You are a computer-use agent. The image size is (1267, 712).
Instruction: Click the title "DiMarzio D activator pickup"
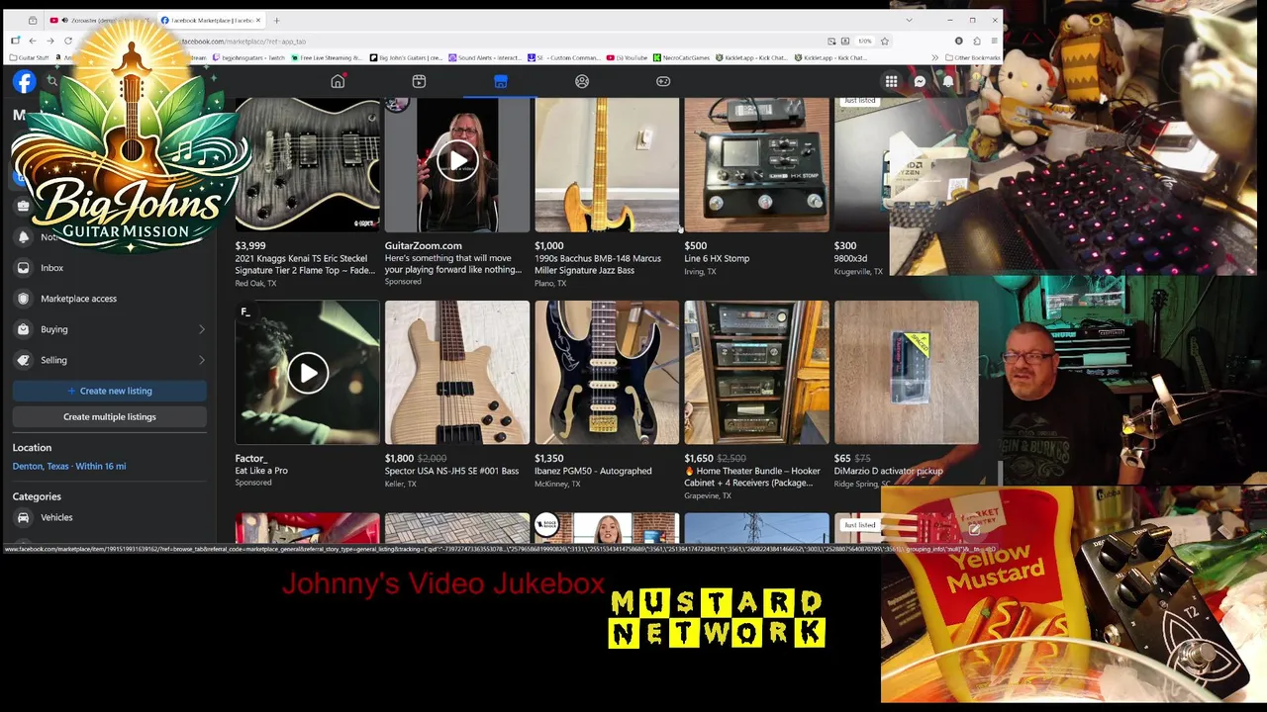tap(888, 471)
